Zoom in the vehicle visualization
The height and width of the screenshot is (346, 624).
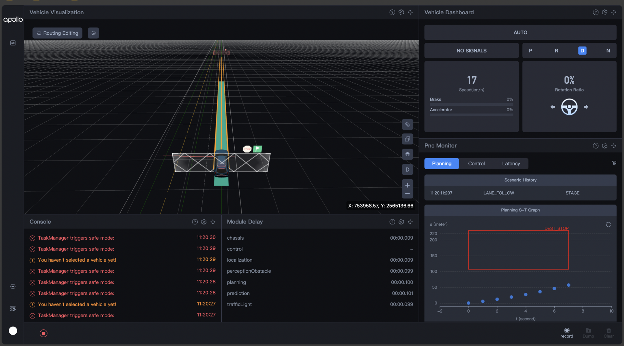pos(407,185)
